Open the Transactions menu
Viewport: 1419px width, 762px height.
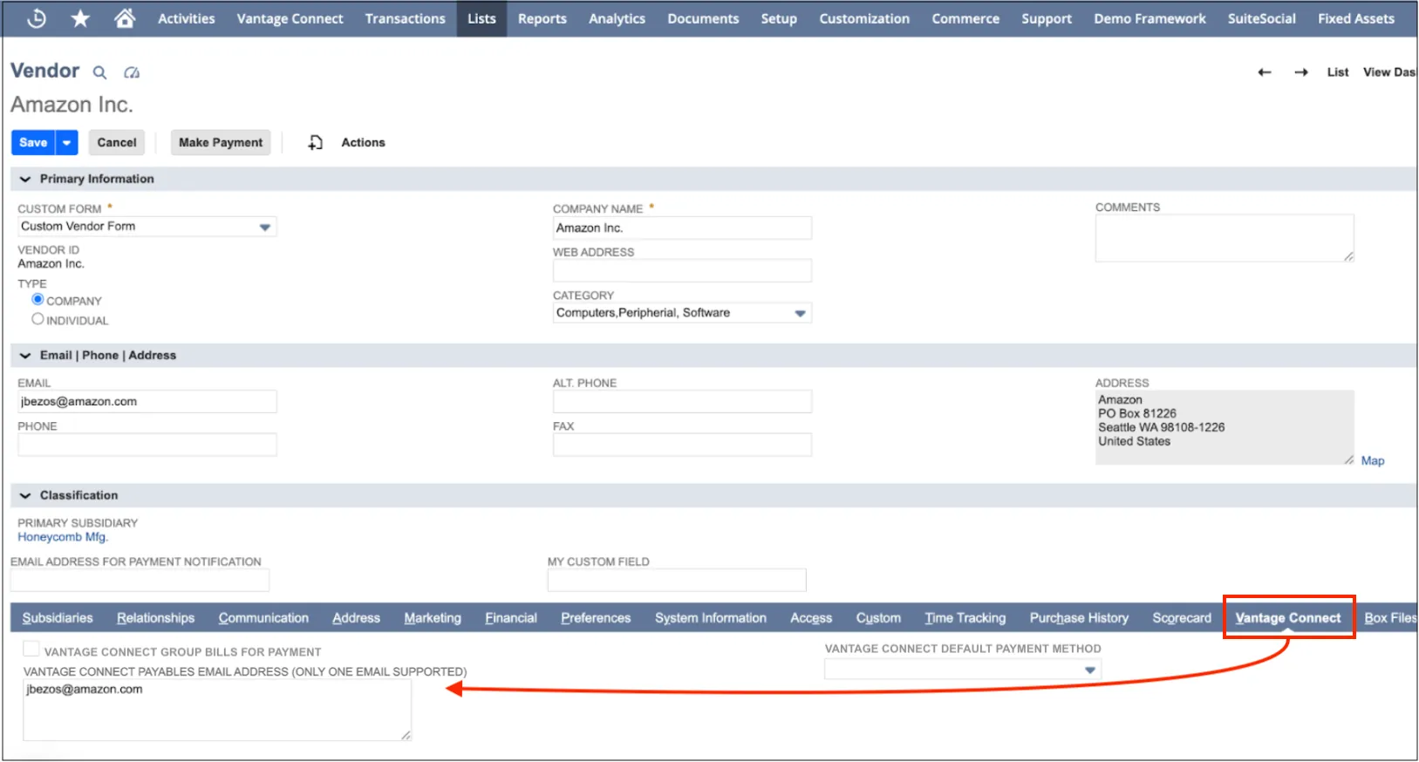[x=405, y=18]
